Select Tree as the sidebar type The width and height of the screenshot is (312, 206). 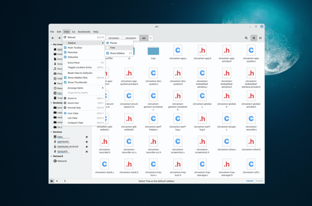click(x=112, y=48)
